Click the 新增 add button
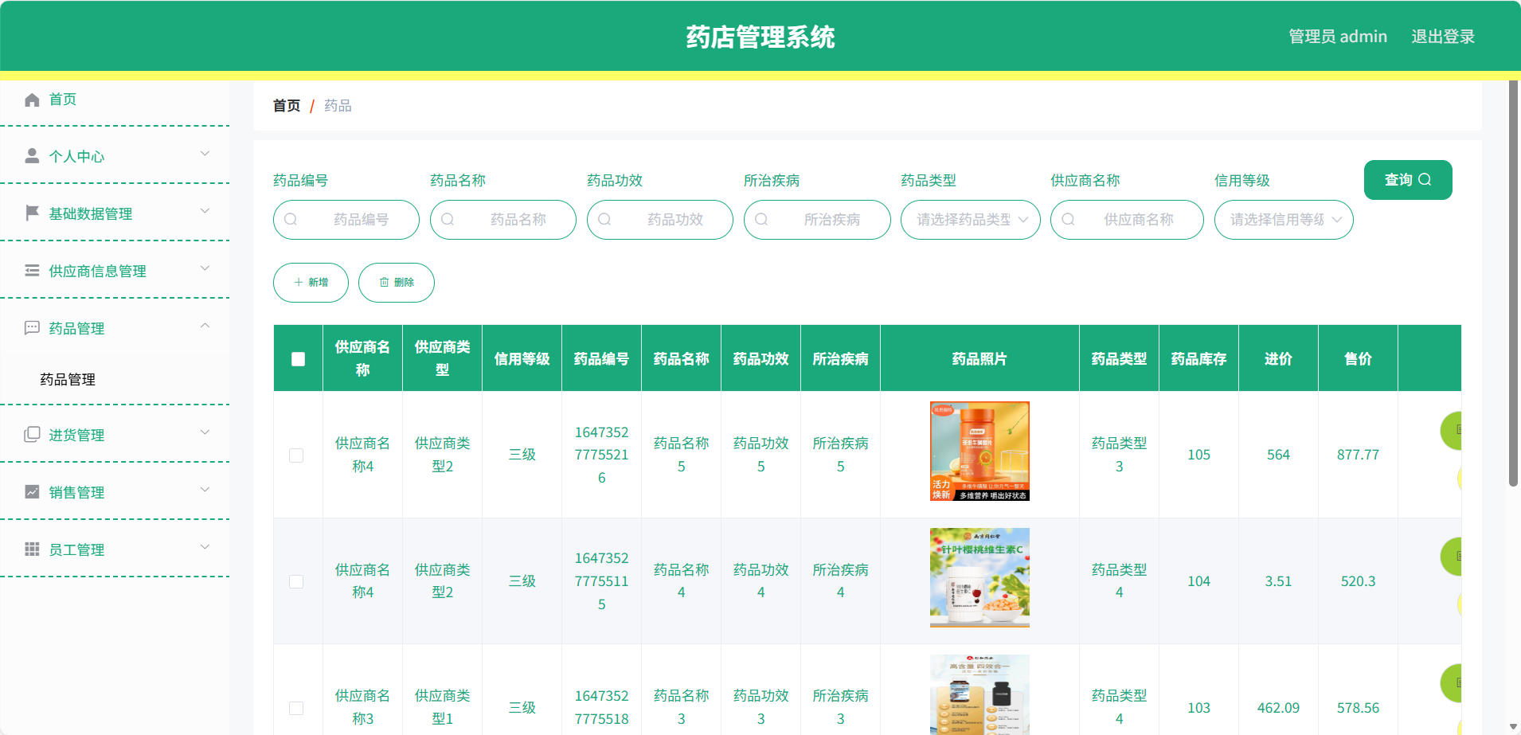1521x735 pixels. 311,283
